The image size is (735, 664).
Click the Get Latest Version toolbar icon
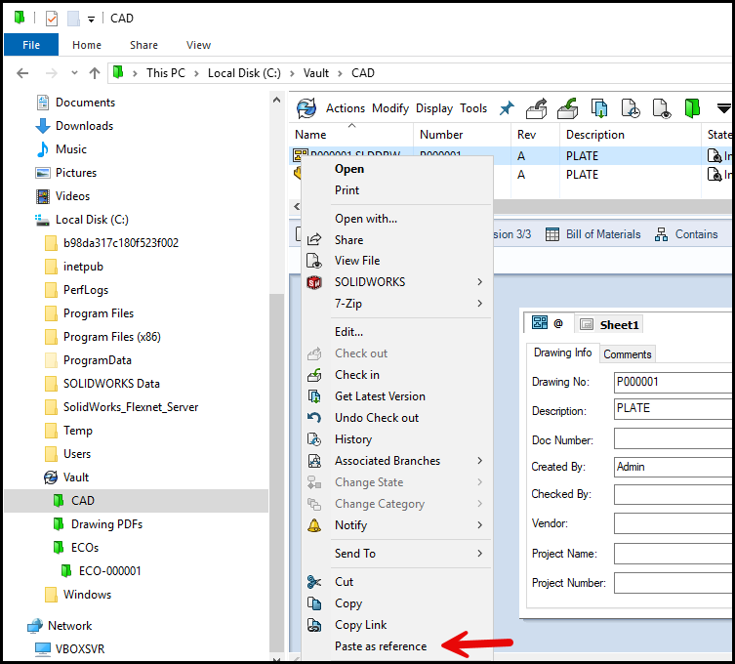click(598, 108)
